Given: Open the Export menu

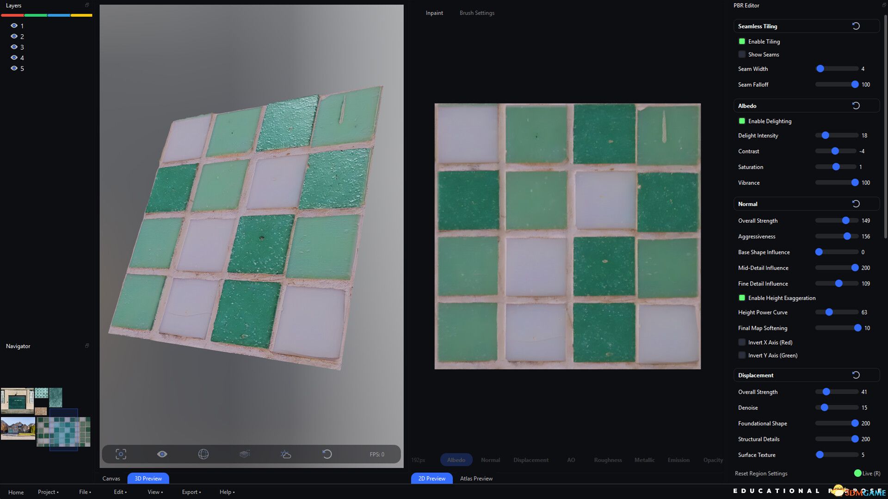Looking at the screenshot, I should pos(190,492).
